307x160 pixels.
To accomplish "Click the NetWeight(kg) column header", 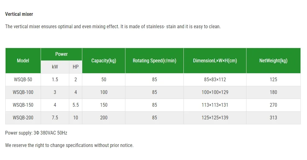I will [x=273, y=61].
